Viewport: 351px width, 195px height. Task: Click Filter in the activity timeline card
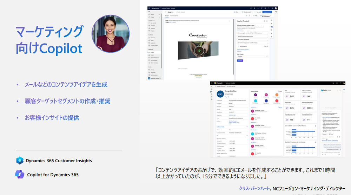click(x=280, y=91)
